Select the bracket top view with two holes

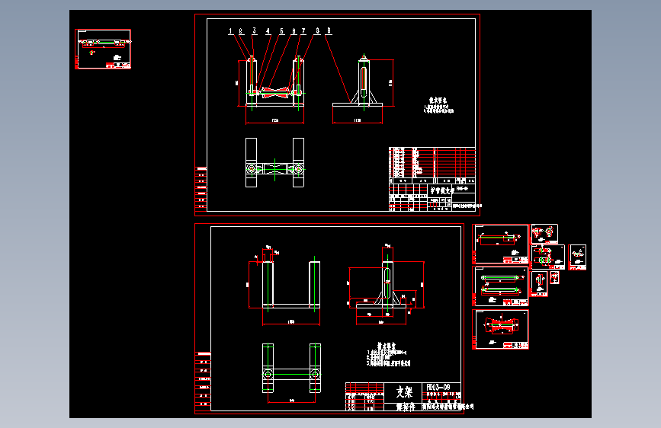292,368
